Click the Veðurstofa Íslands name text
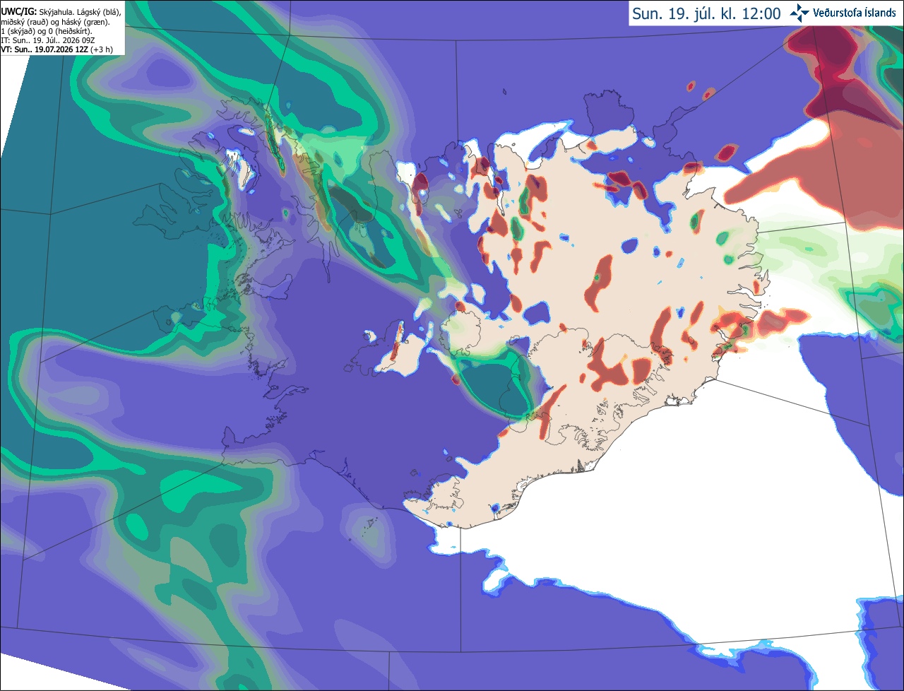 tap(855, 13)
